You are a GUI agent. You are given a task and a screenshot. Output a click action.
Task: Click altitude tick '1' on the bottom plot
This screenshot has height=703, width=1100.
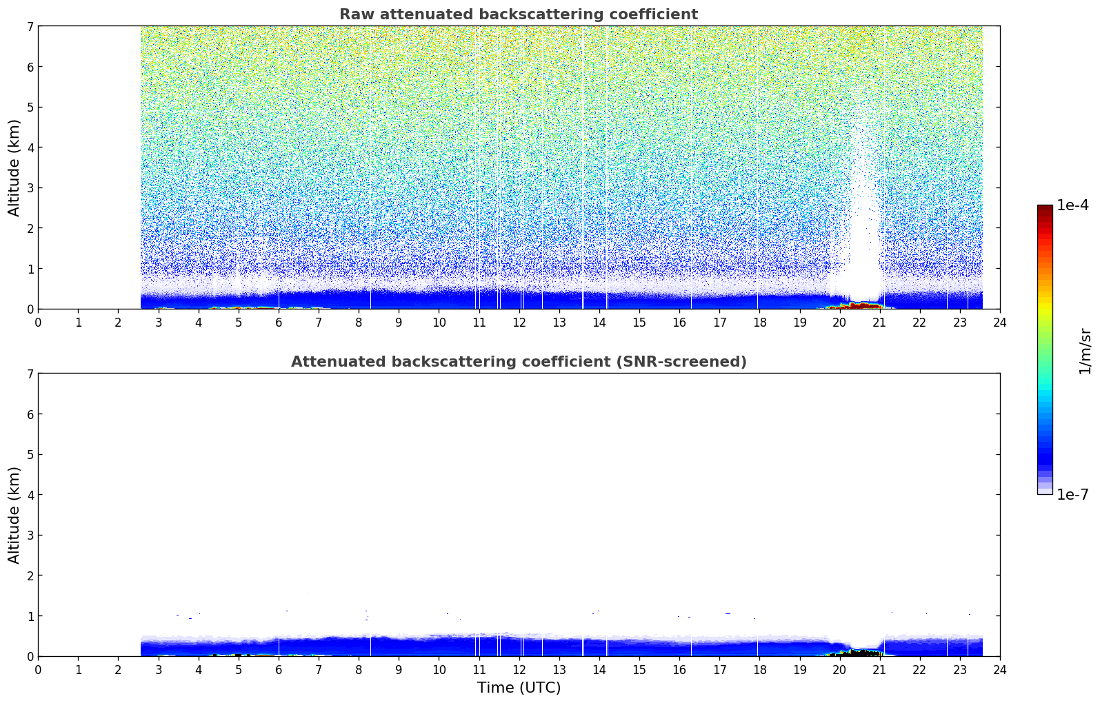(30, 616)
